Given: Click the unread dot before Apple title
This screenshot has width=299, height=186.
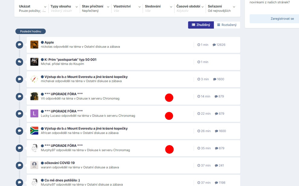Looking at the screenshot, I should tap(42, 42).
